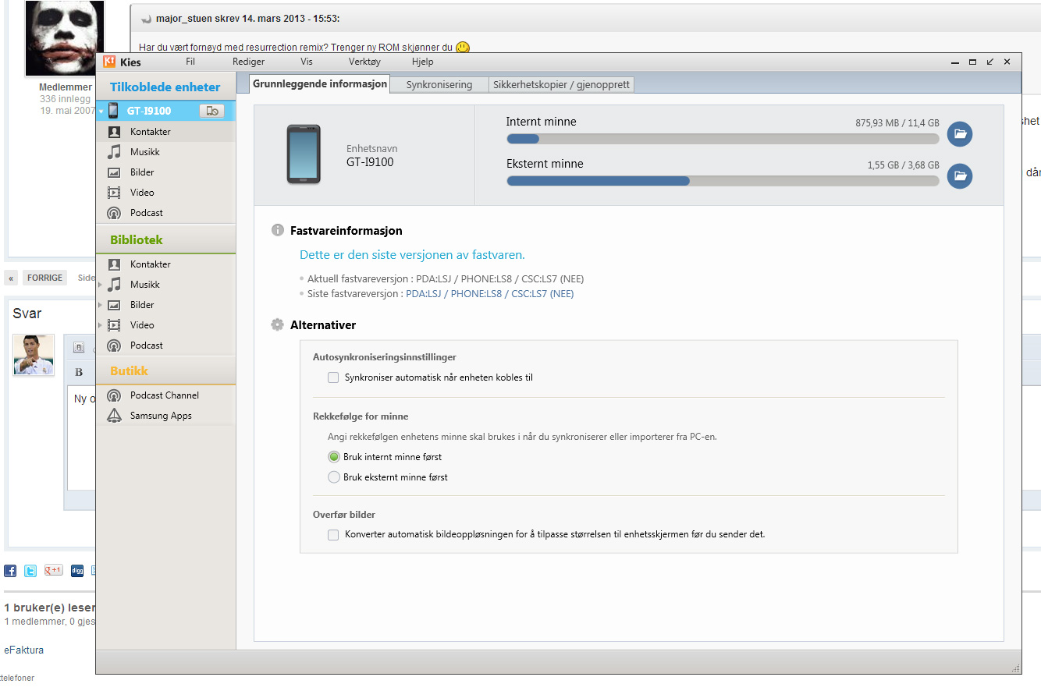Viewport: 1041px width, 691px height.
Task: Click the Bold button in forum editor
Action: (78, 372)
